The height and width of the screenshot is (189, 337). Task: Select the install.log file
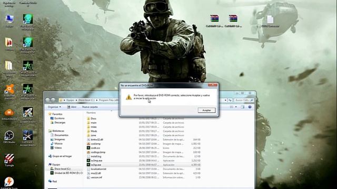pos(94,156)
